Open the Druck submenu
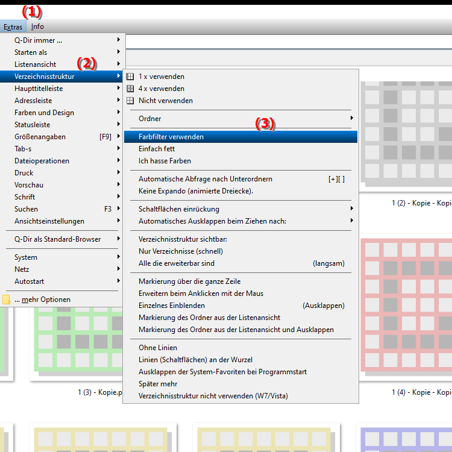 click(61, 173)
